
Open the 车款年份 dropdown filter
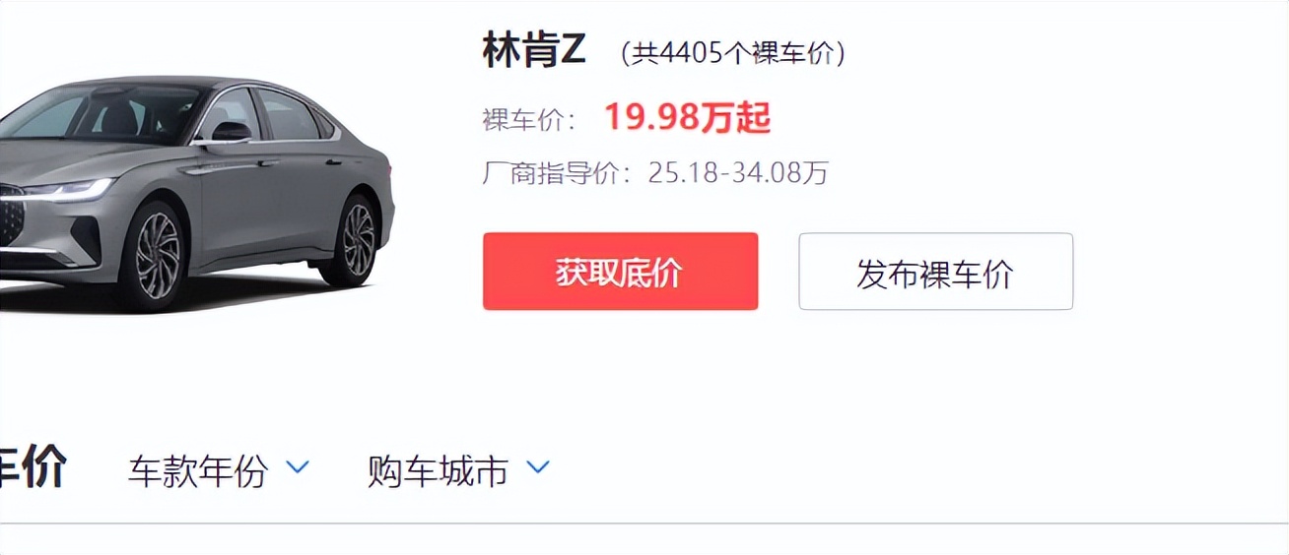click(x=219, y=470)
